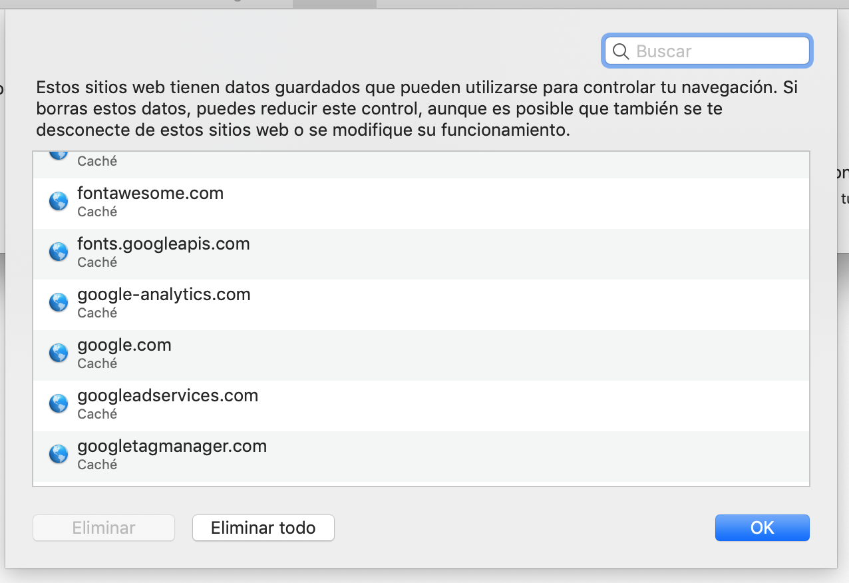Click the disabled Eliminar button
Screen dimensions: 849x583
104,528
